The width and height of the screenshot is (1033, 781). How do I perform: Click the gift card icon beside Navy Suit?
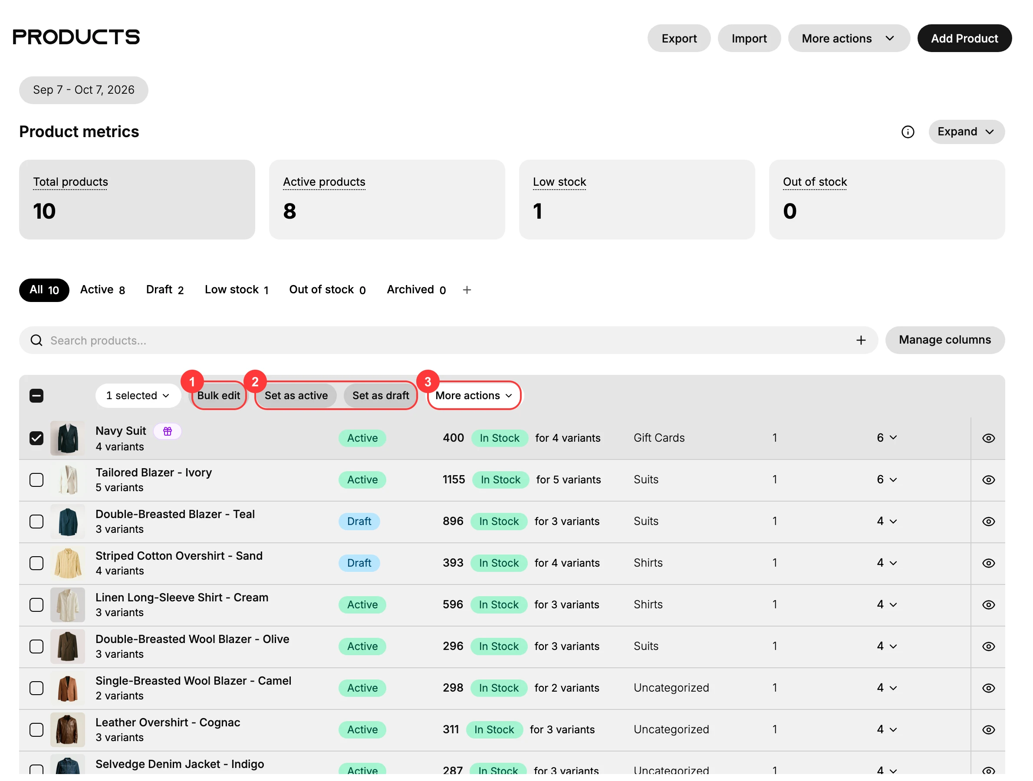point(167,431)
